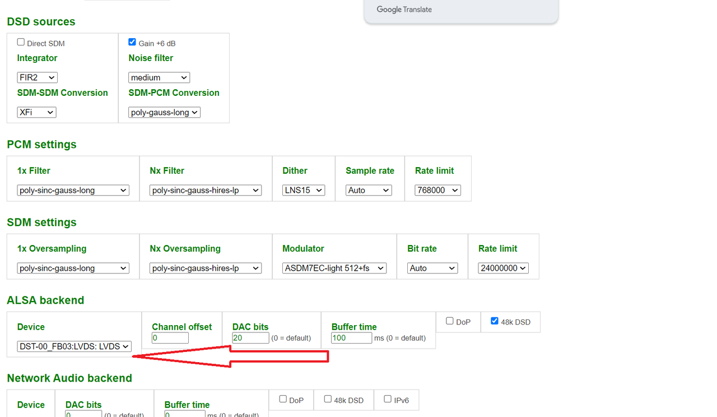Click the ALSA DAC bits field
The height and width of the screenshot is (417, 717).
click(x=251, y=338)
